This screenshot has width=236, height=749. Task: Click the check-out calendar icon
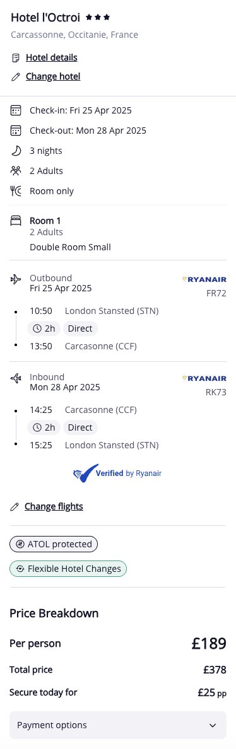(x=16, y=131)
